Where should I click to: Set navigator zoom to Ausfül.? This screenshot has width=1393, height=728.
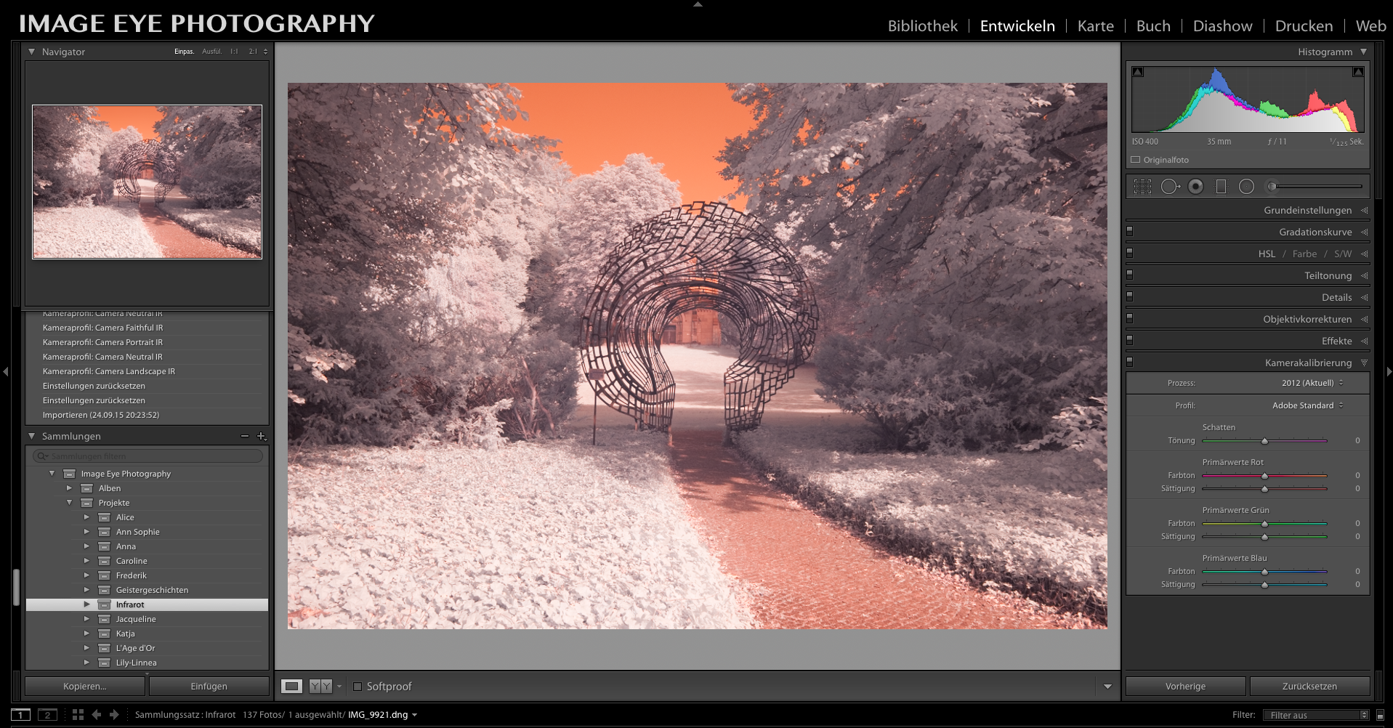(211, 52)
